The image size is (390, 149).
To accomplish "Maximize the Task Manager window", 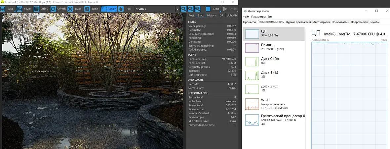I will point(376,11).
